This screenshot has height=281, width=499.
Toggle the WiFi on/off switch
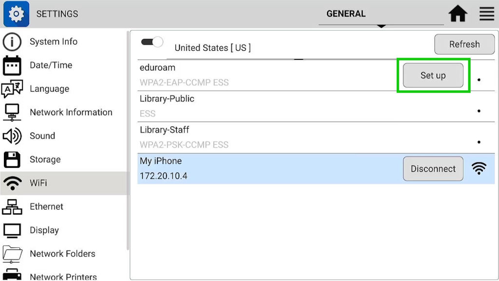[152, 42]
